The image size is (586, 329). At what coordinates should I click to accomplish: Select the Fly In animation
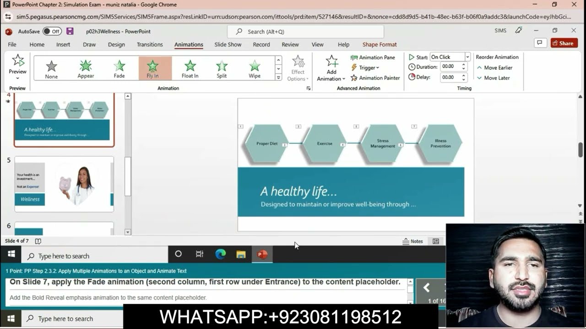tap(153, 69)
